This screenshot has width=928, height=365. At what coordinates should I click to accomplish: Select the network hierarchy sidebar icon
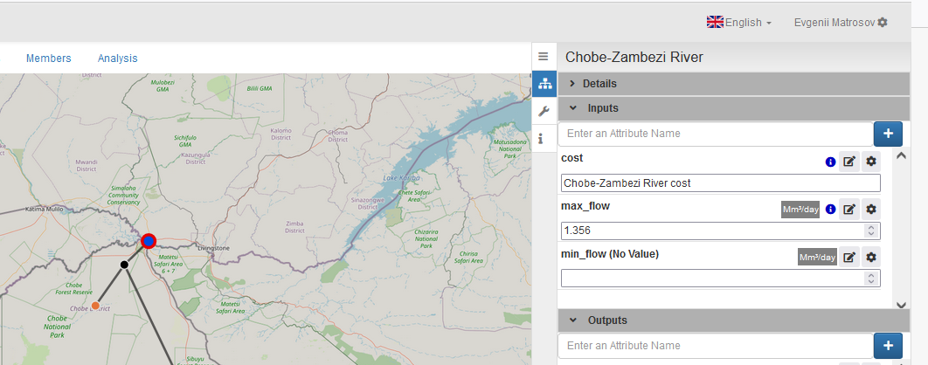point(543,84)
